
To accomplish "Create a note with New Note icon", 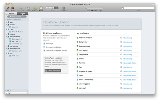I will [x=21, y=8].
